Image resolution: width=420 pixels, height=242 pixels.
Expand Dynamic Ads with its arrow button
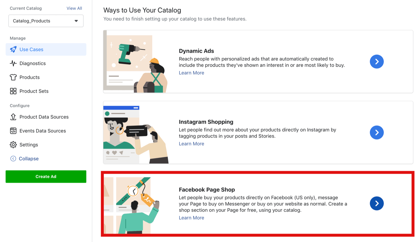(376, 62)
